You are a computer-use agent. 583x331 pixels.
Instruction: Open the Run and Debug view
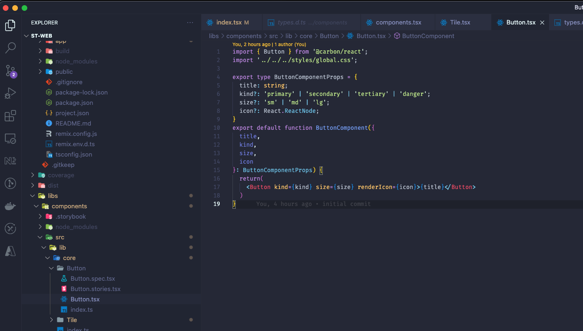pyautogui.click(x=10, y=93)
